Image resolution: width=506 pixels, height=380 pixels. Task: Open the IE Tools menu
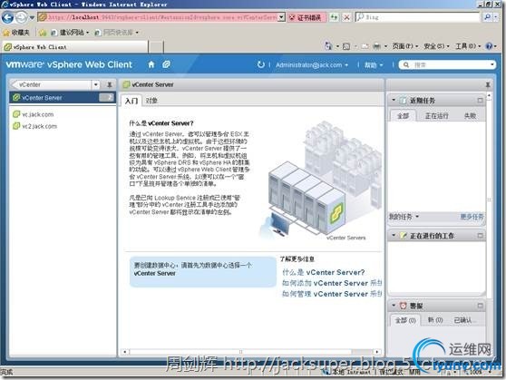click(468, 46)
